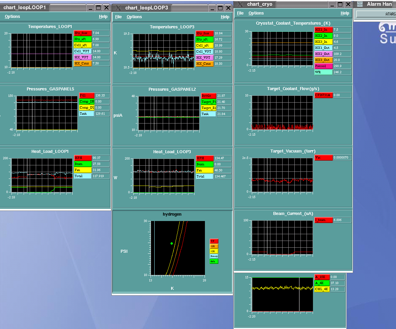Image resolution: width=396 pixels, height=329 pixels.
Task: Select Precool legend in Cryostat temperatures
Action: [323, 66]
